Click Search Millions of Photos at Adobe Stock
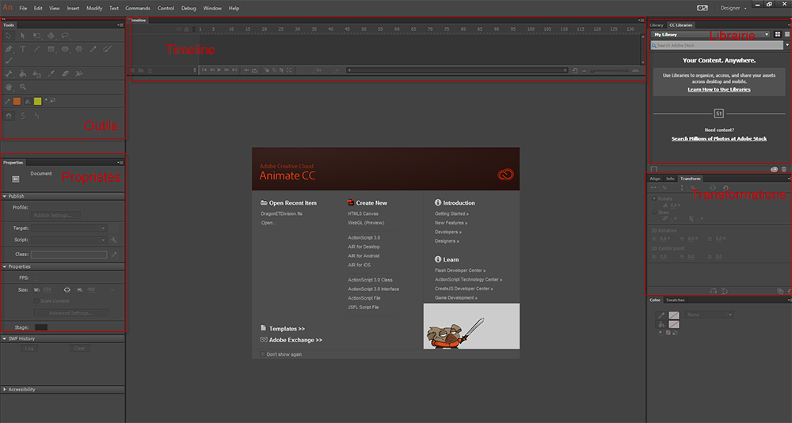The image size is (792, 423). point(719,138)
